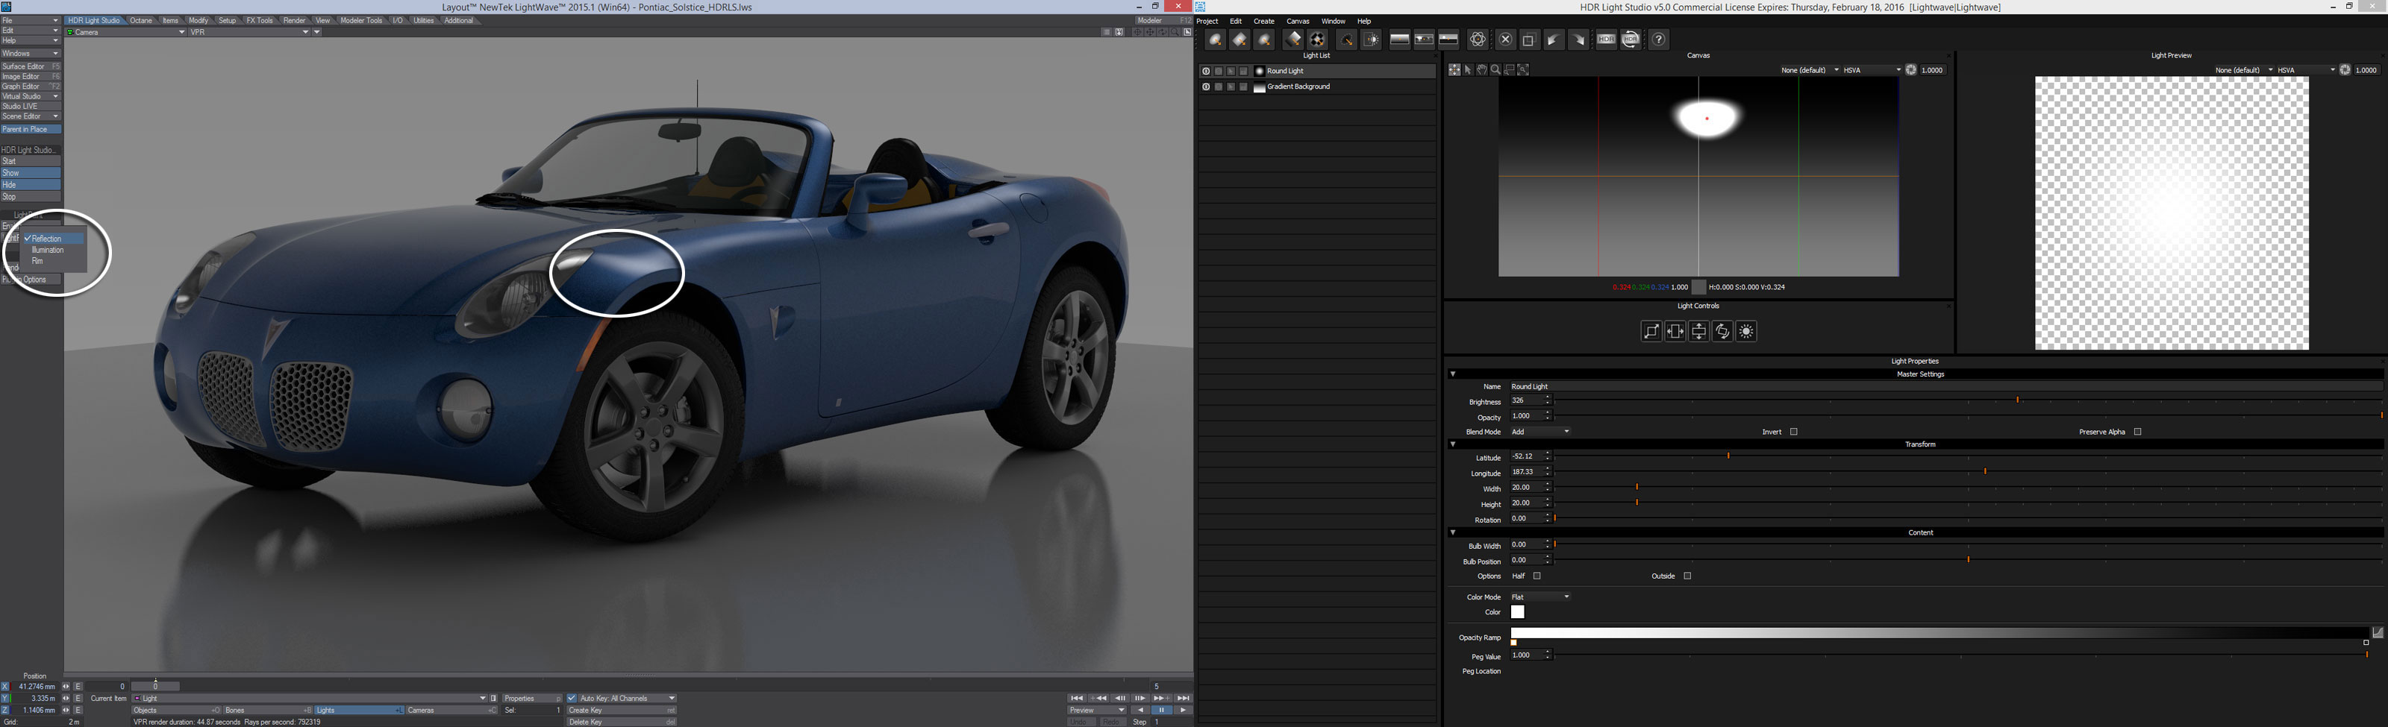
Task: Click the play forward button in LightWave
Action: point(1183,711)
